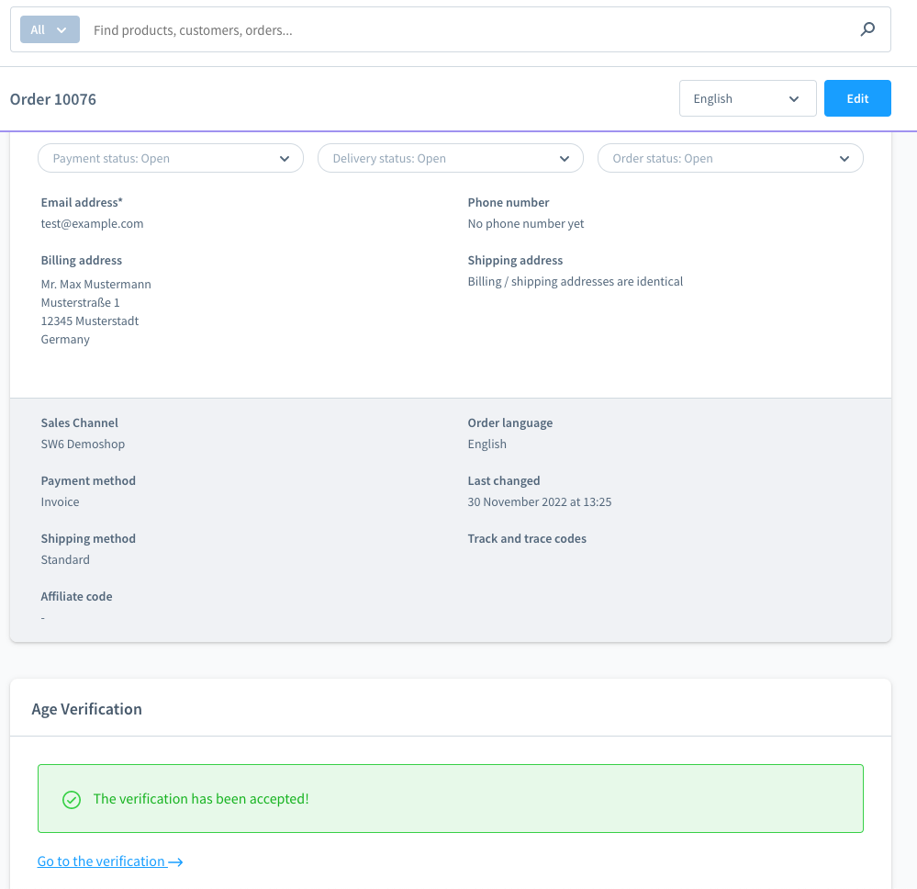Click the Germany country line
The height and width of the screenshot is (889, 917).
[x=65, y=340]
